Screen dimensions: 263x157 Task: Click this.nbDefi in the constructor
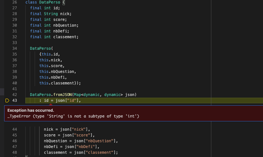pyautogui.click(x=52, y=77)
